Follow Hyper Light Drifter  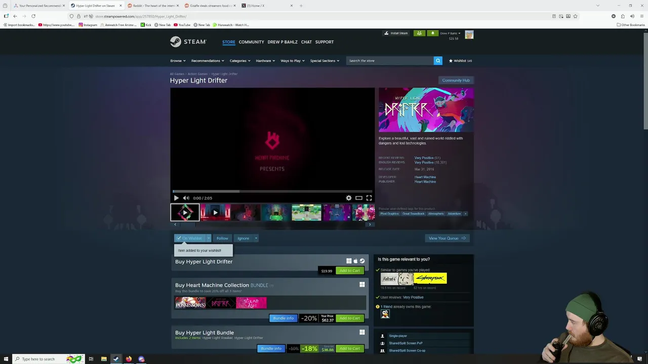(222, 238)
